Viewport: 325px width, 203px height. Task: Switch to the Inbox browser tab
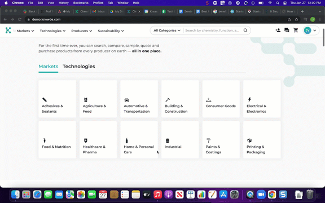(x=99, y=11)
